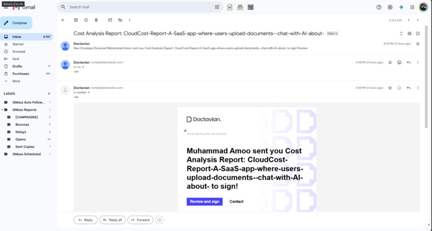This screenshot has width=432, height=231.
Task: Create new label with plus icon
Action: (49, 94)
